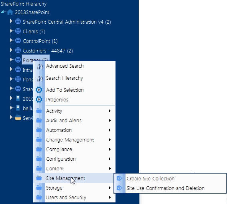Expand the Clients (7) node

coord(11,31)
